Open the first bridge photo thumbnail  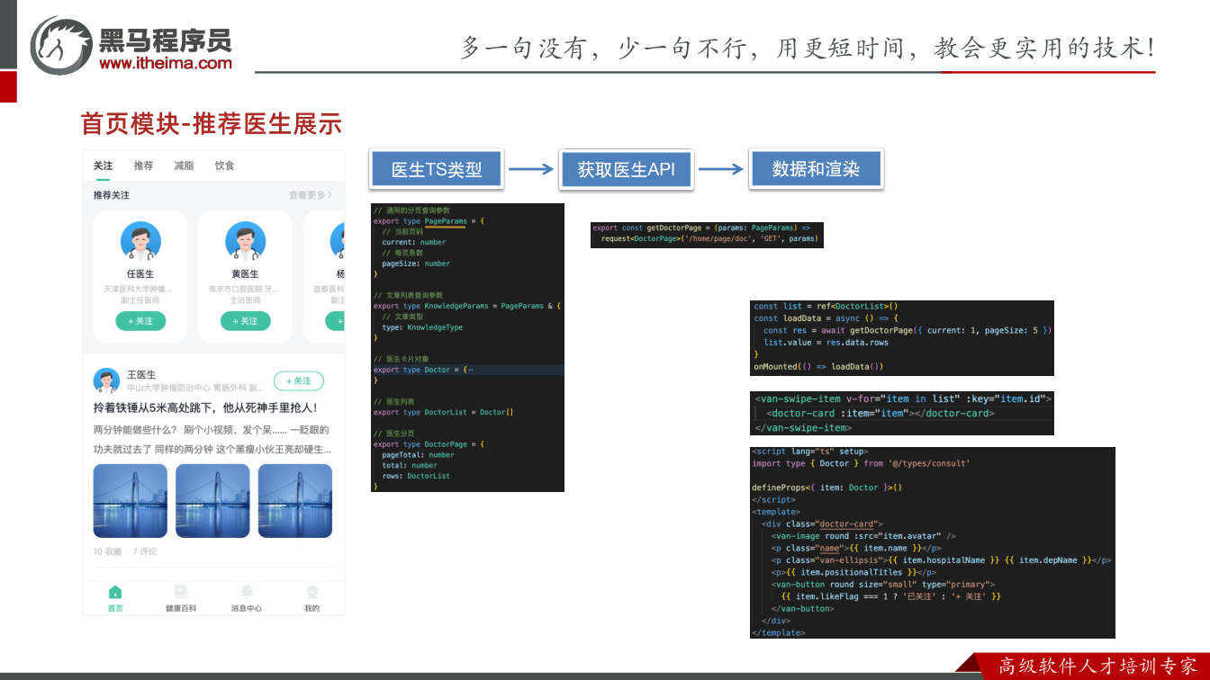pos(131,501)
